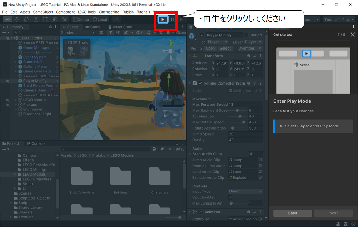Click the grid snapping toolbar icon
This screenshot has width=358, height=227.
tap(116, 20)
